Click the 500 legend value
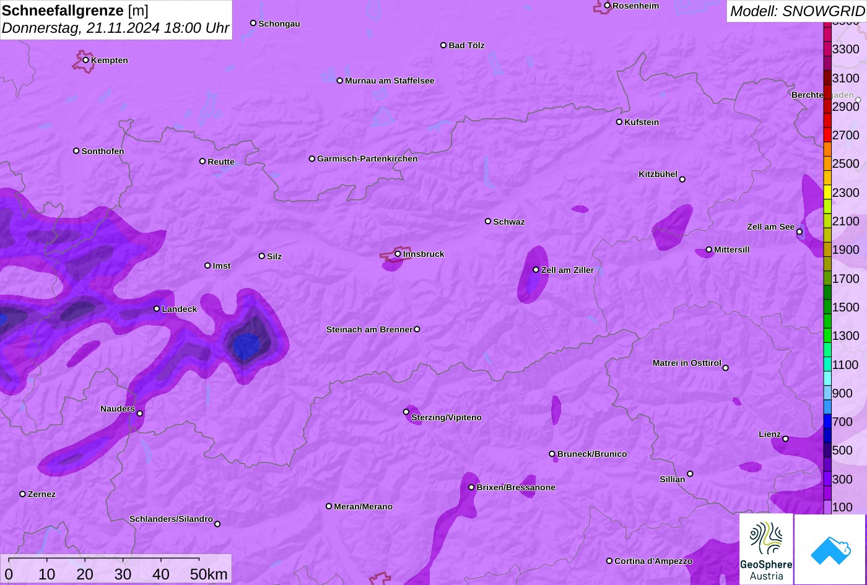This screenshot has width=867, height=585. (842, 450)
